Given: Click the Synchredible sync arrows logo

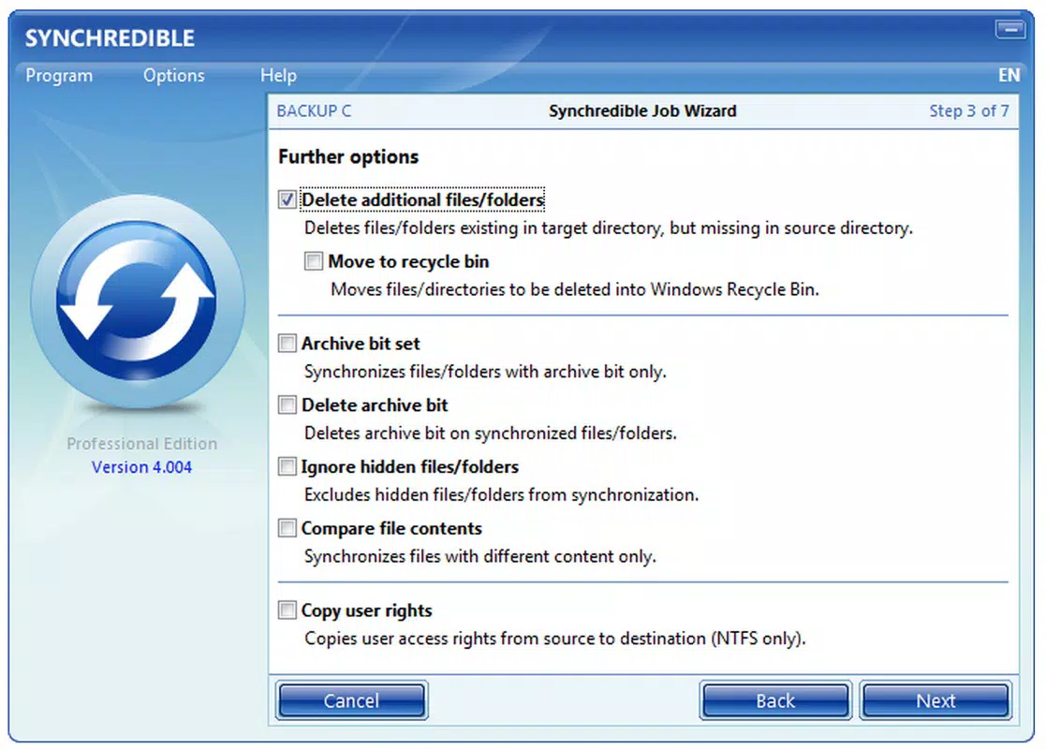Looking at the screenshot, I should coord(137,301).
